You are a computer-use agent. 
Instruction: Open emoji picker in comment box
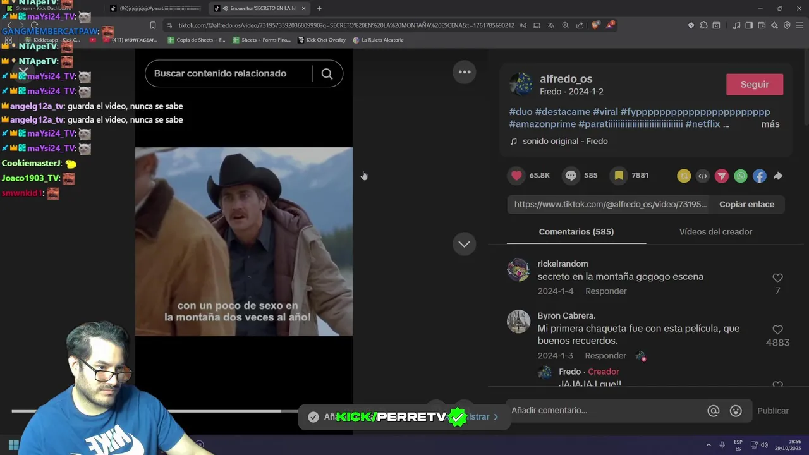click(x=736, y=411)
